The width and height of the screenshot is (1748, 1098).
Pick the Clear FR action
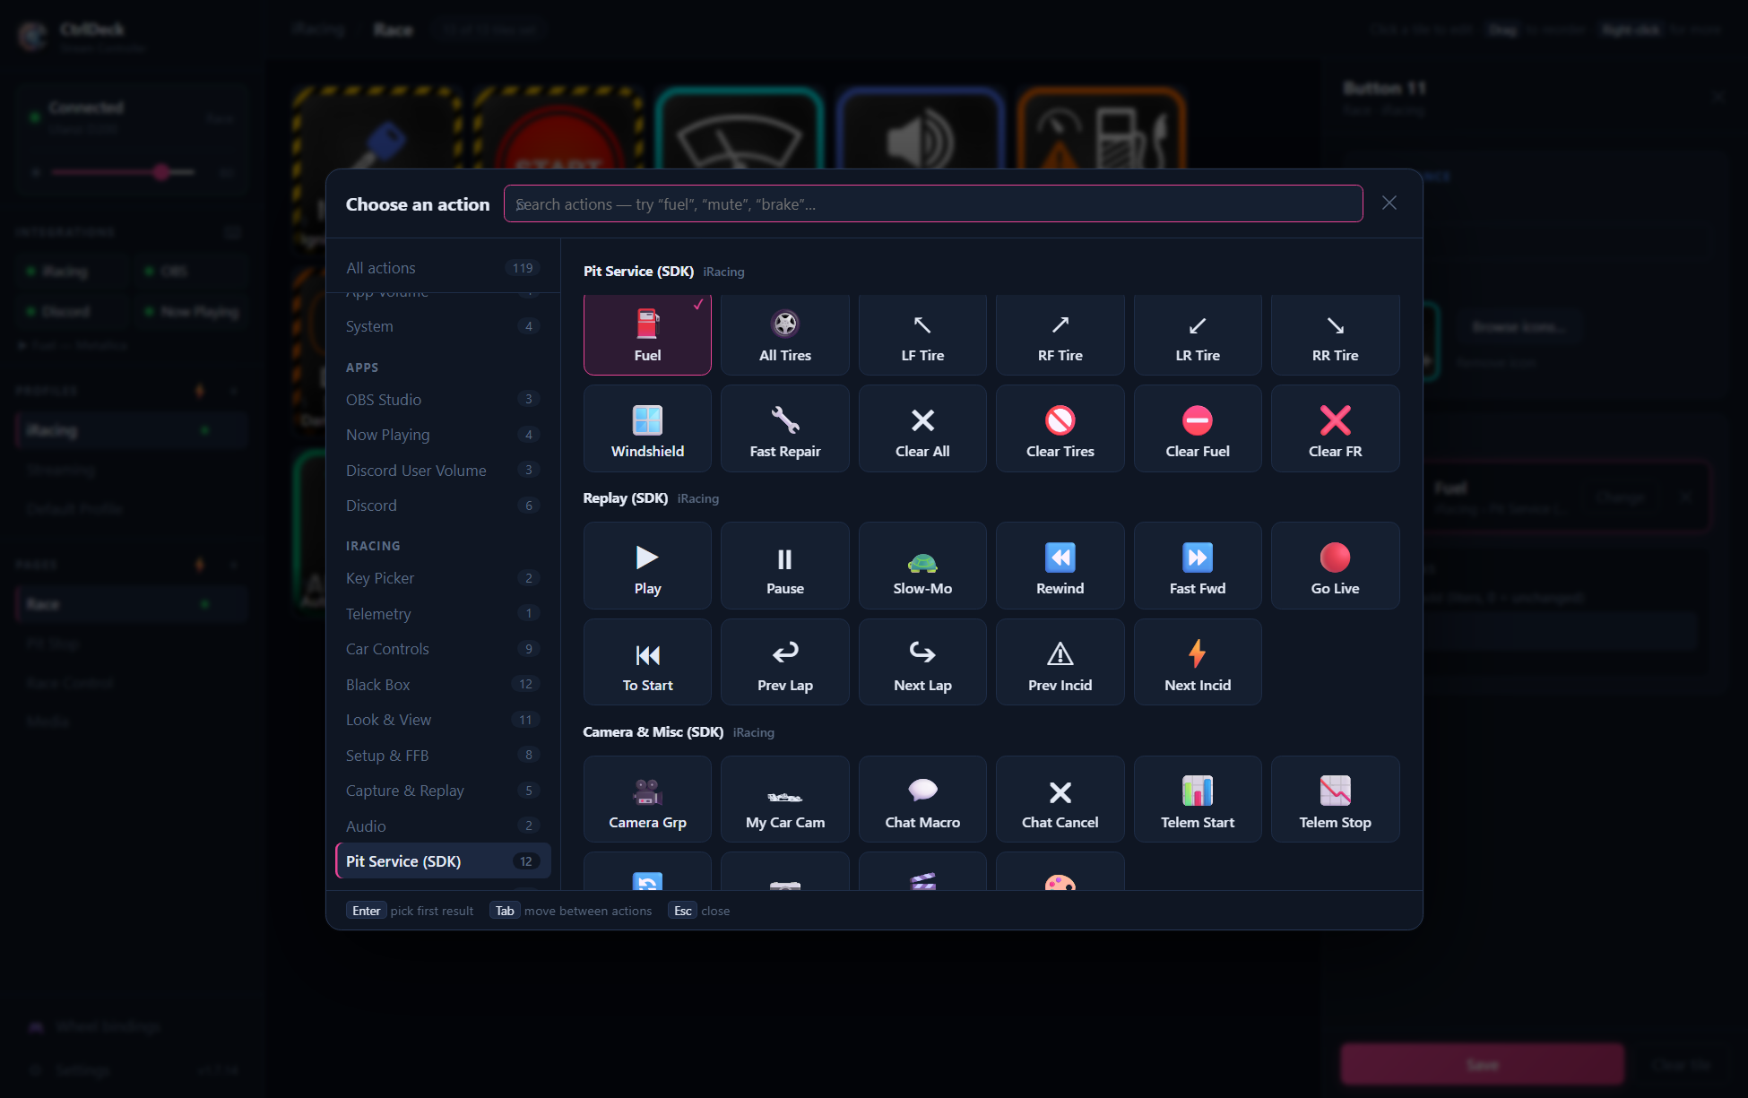click(1336, 428)
